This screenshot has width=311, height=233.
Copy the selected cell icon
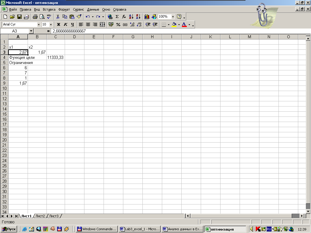click(x=65, y=17)
